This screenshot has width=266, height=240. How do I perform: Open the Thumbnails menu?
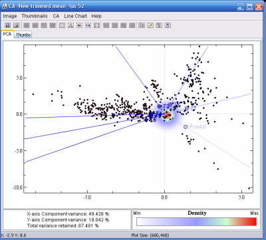point(35,16)
